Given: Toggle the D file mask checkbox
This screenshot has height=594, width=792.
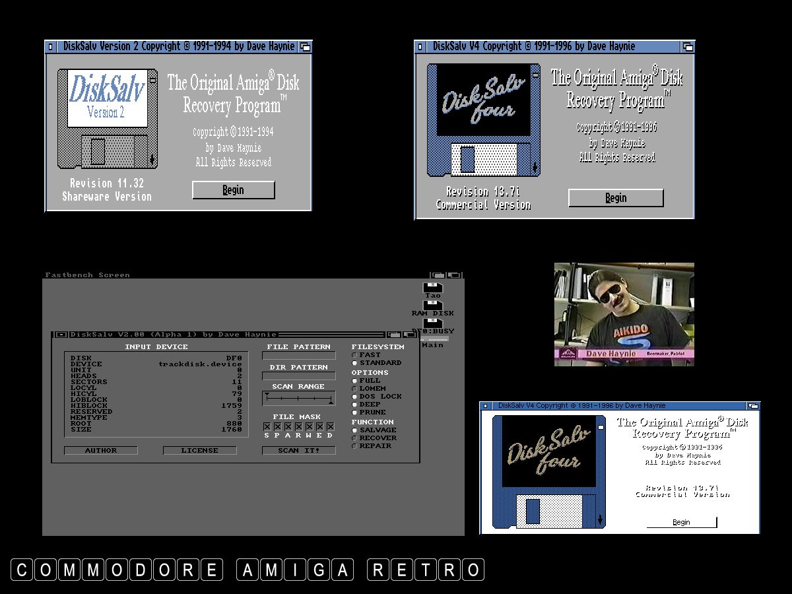Looking at the screenshot, I should [330, 427].
